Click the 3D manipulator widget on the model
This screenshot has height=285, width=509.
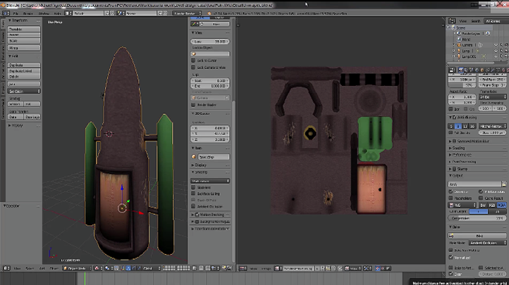point(121,208)
